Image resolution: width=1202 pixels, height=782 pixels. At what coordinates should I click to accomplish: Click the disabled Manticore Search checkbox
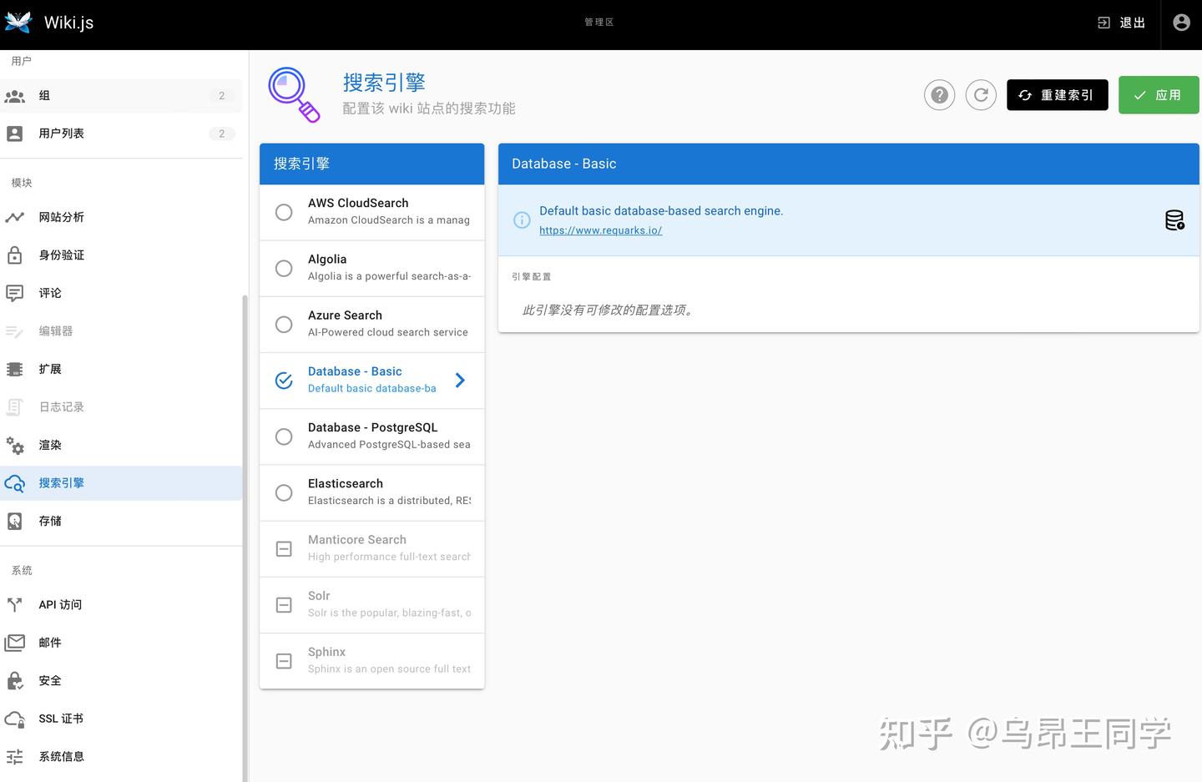click(x=284, y=548)
